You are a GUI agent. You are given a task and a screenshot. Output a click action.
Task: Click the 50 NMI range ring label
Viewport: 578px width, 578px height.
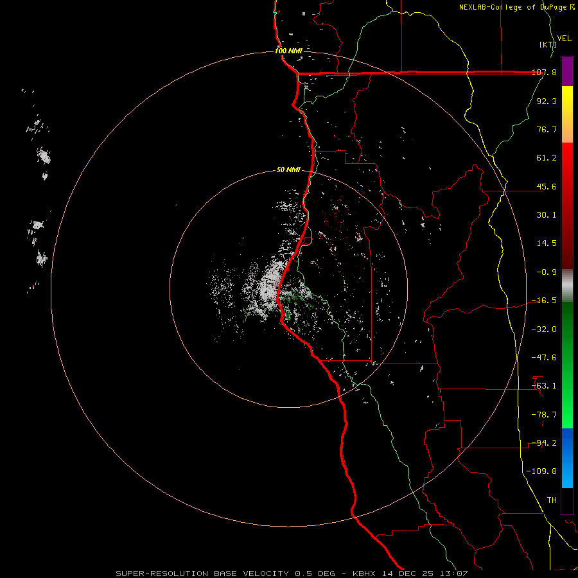coord(288,170)
